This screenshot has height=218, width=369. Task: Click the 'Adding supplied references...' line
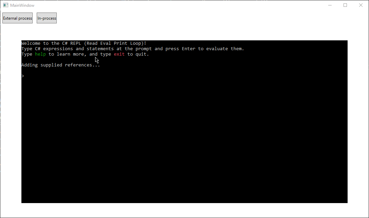61,65
